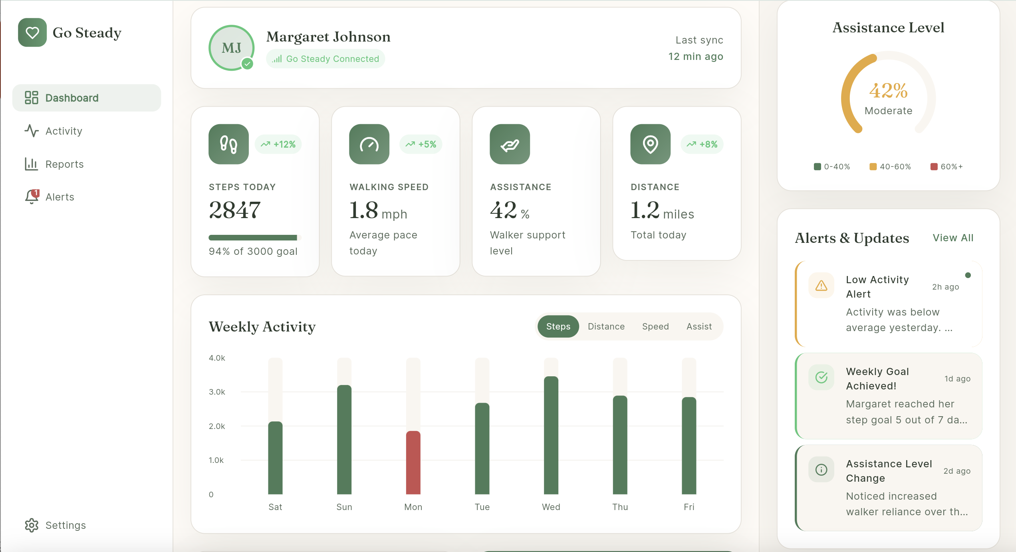
Task: Toggle the 0-40% legend item
Action: [831, 167]
